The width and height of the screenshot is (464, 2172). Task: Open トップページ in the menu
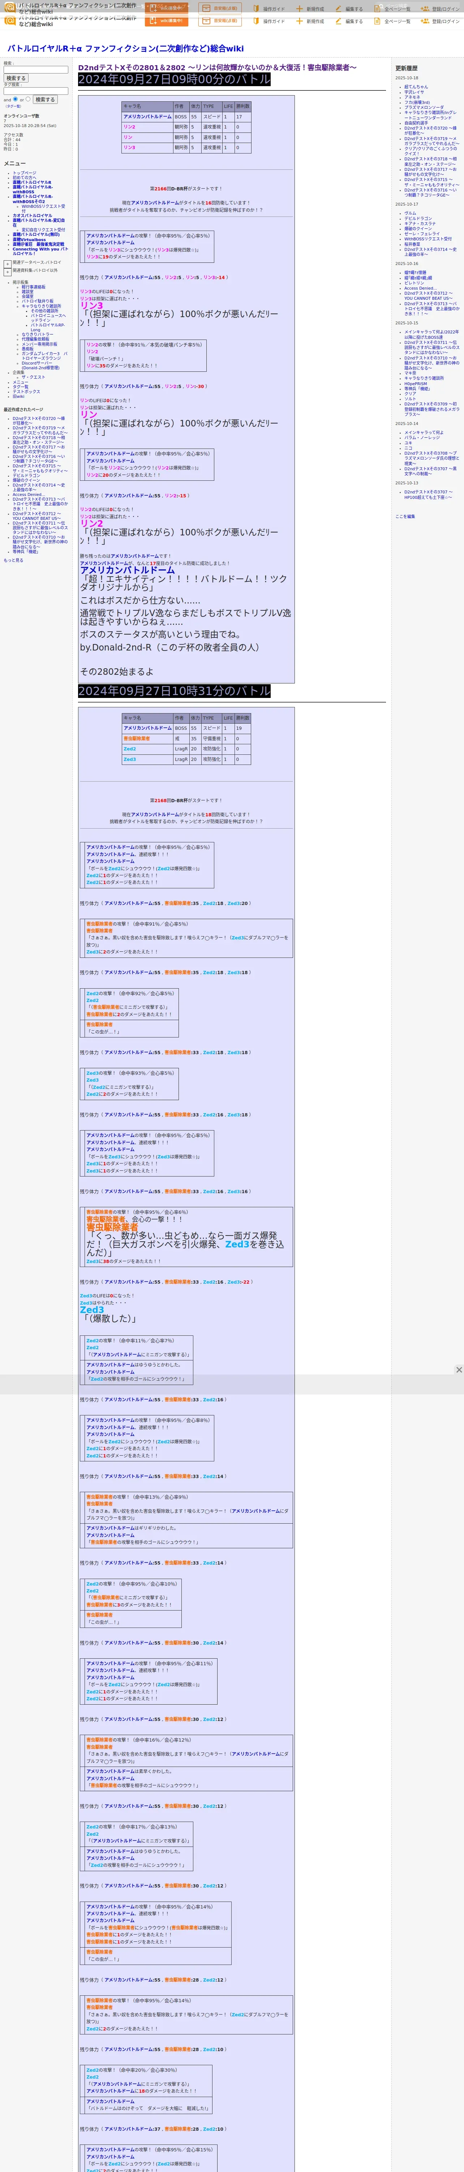25,173
